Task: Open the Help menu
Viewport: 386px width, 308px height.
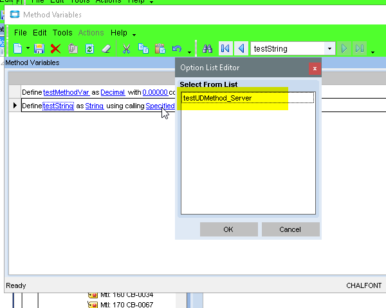Action: (x=119, y=32)
